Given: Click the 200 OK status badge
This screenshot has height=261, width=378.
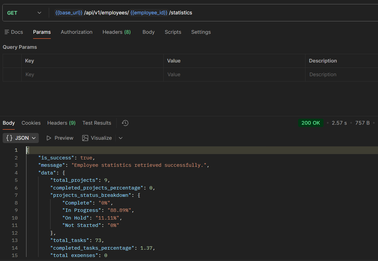Looking at the screenshot, I should click(x=310, y=123).
